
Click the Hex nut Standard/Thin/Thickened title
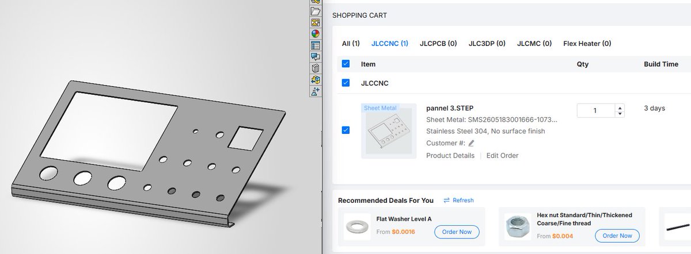584,219
